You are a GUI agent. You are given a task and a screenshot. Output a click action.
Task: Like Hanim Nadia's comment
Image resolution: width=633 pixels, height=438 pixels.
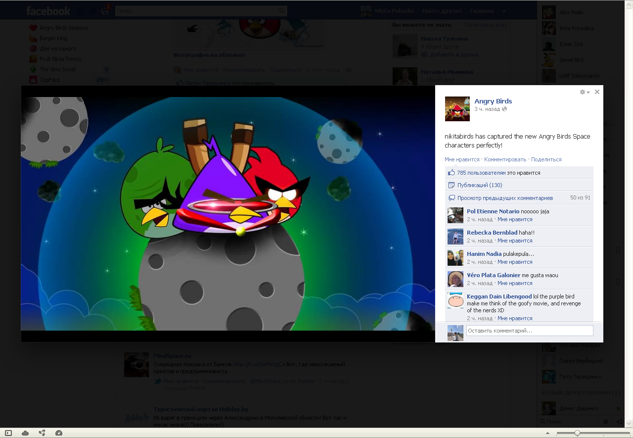(x=515, y=262)
